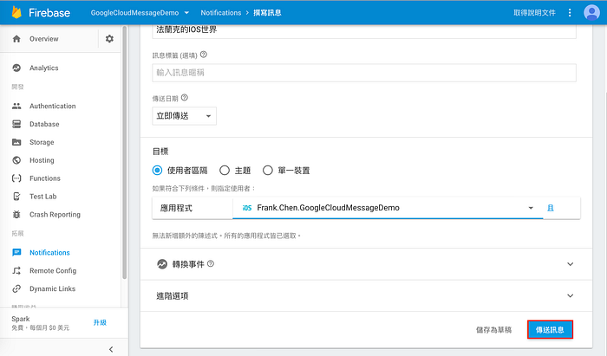Open the vertical three-dot overflow menu
The height and width of the screenshot is (356, 607).
(x=570, y=13)
